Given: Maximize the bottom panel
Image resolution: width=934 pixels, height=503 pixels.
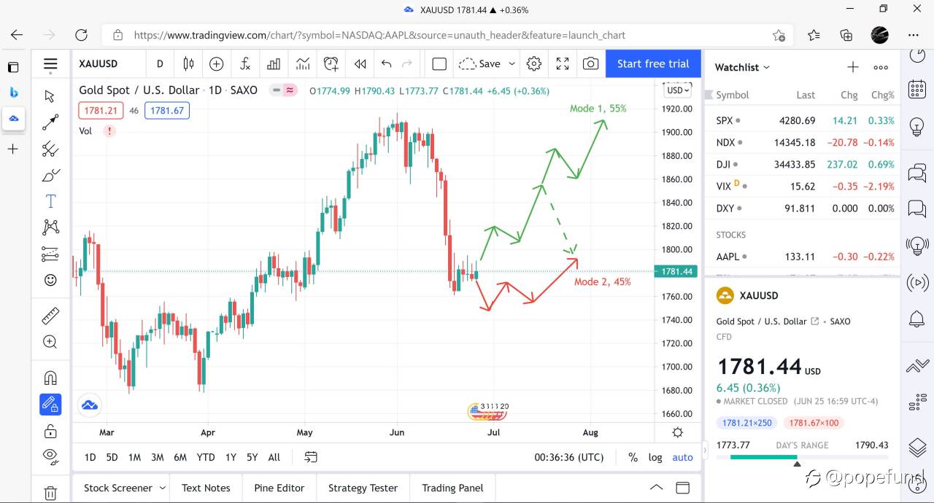Looking at the screenshot, I should point(683,488).
